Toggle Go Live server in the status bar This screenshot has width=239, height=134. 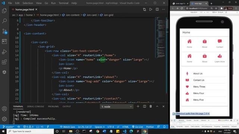point(137,127)
